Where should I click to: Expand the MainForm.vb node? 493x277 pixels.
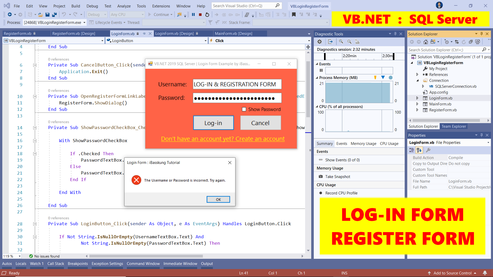[417, 104]
